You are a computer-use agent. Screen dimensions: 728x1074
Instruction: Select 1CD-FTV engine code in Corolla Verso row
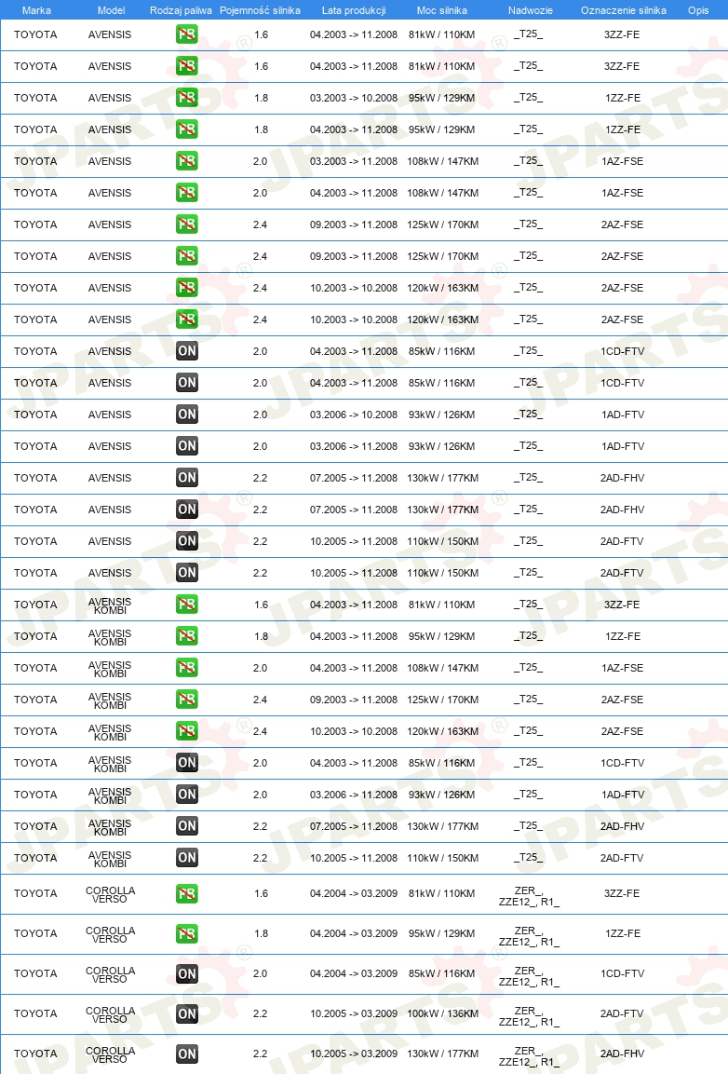click(x=623, y=973)
